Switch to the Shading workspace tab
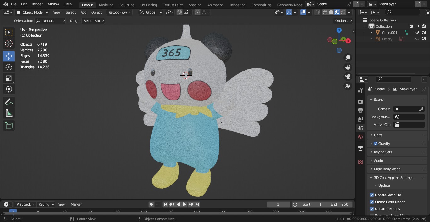Viewport: 430px width, 222px height. (195, 5)
